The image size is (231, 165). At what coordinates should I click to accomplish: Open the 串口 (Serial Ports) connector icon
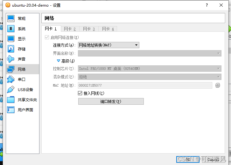click(11, 79)
